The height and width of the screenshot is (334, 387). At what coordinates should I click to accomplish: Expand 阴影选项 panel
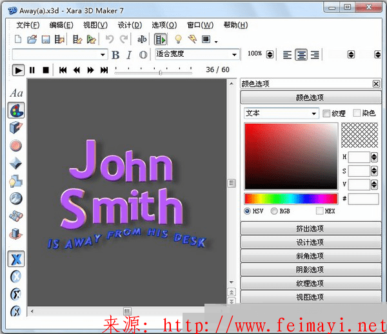point(311,270)
